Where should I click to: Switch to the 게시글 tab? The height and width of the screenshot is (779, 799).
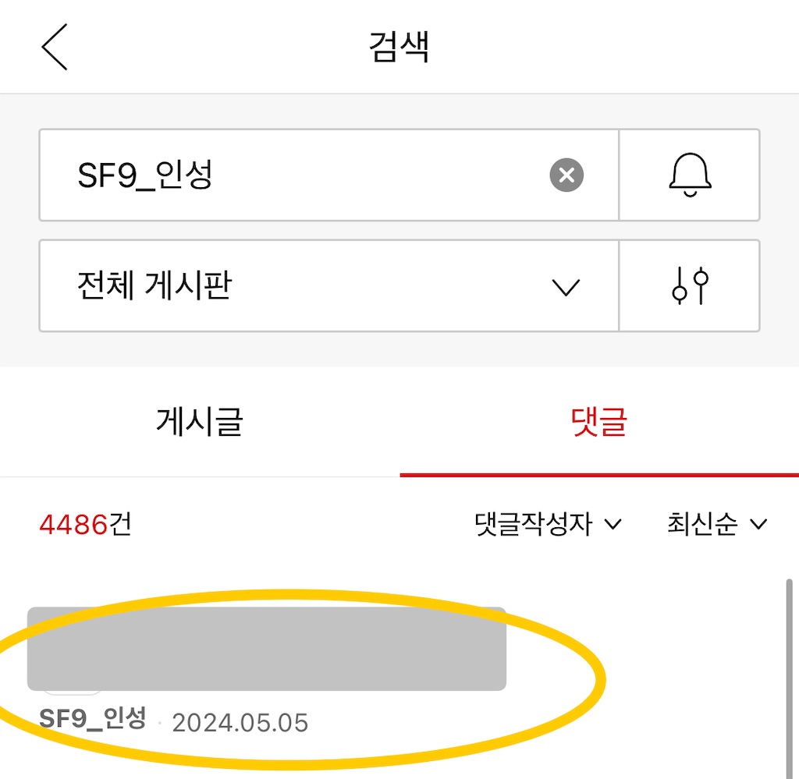tap(200, 422)
